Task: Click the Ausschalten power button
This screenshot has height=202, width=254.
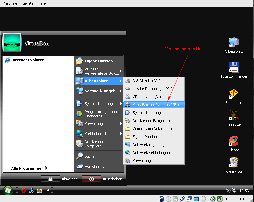Action: (91, 179)
